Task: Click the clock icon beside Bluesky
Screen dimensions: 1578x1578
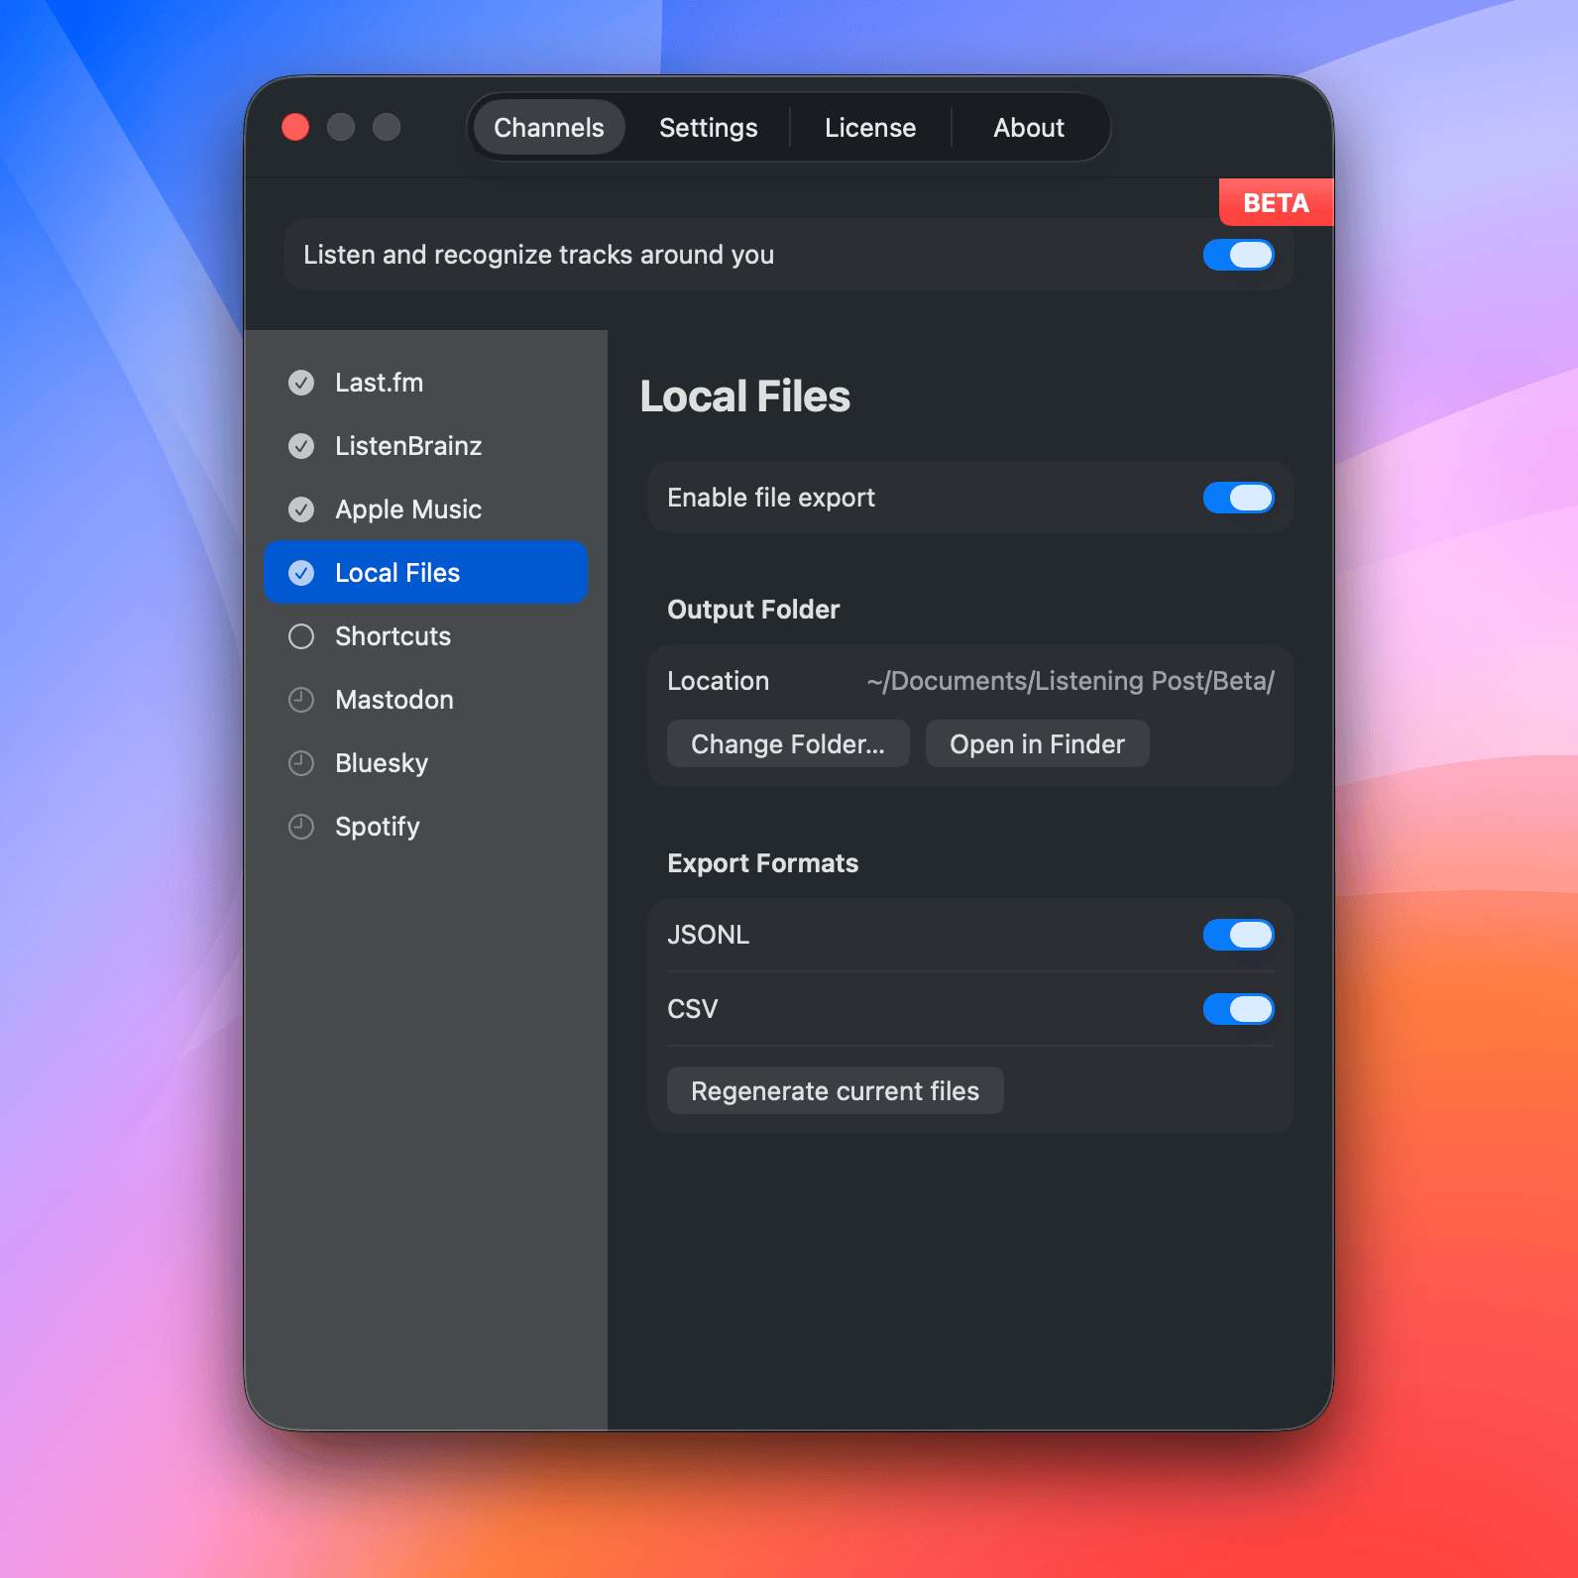Action: (301, 763)
